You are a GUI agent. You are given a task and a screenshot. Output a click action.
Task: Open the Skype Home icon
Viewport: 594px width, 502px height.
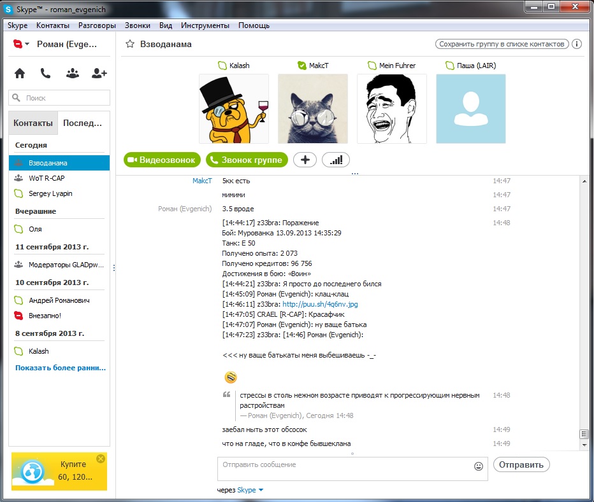20,73
